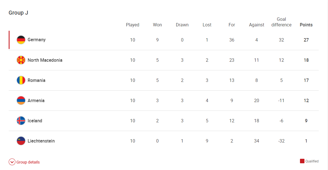Click the Played column header
The width and height of the screenshot is (328, 170).
click(x=133, y=25)
